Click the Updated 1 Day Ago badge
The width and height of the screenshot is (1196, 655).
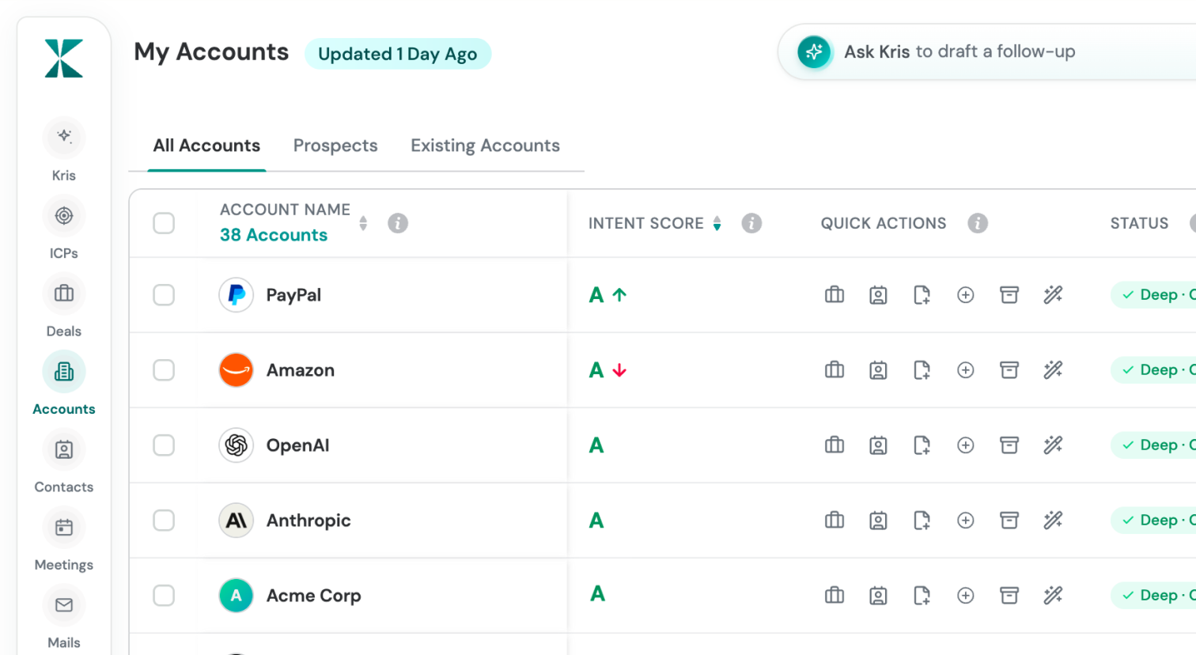tap(398, 54)
